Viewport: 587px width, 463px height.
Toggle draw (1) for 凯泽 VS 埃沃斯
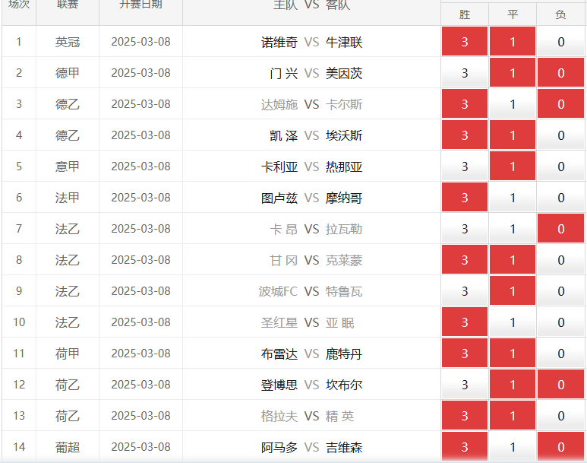[x=513, y=135]
